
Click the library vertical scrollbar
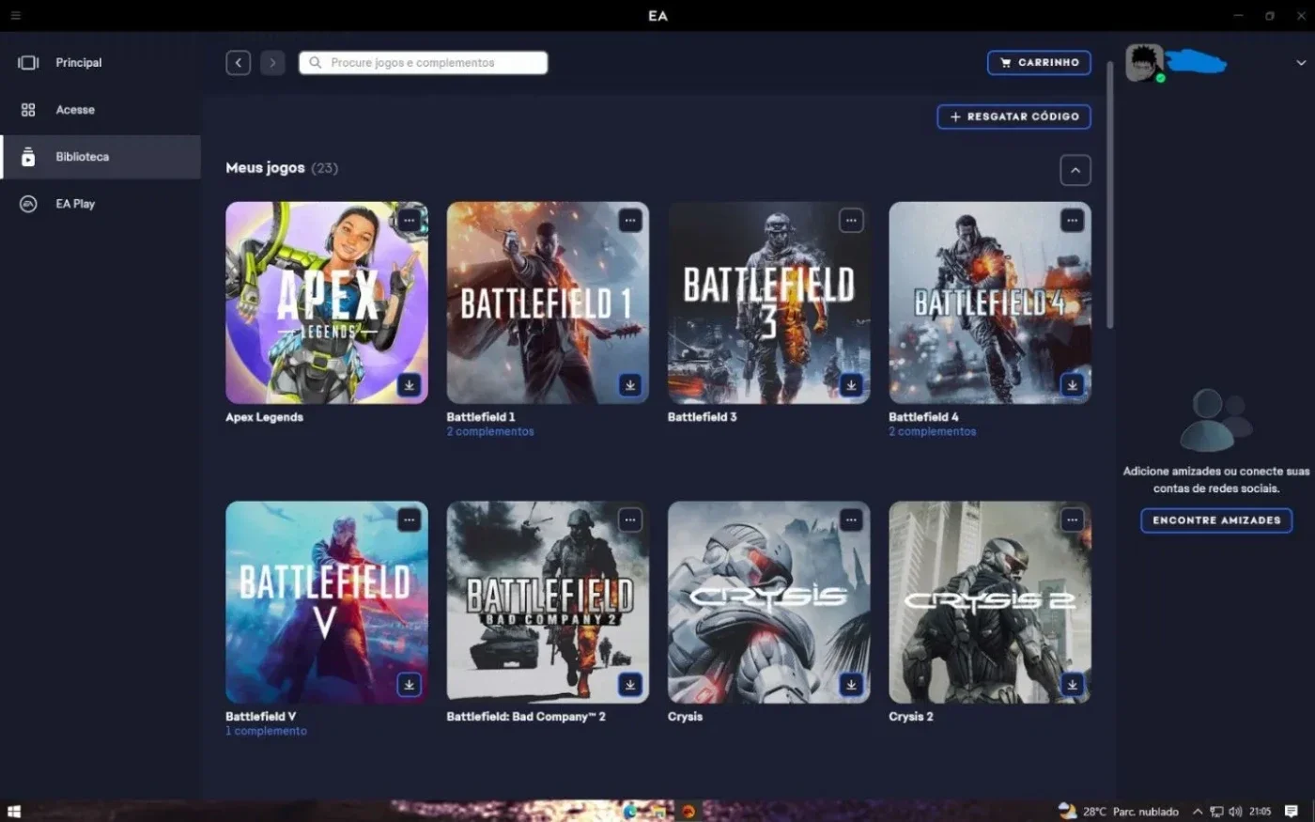[1110, 195]
